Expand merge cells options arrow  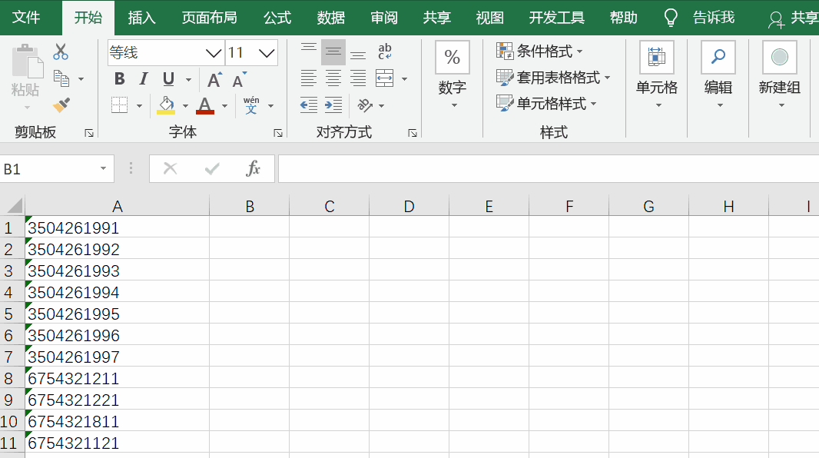tap(404, 79)
